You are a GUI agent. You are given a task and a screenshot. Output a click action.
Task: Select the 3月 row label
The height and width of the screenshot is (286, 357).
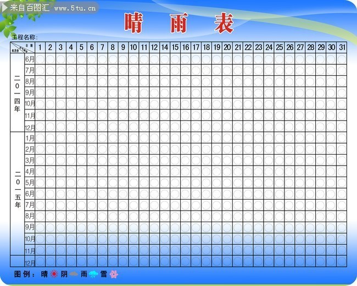click(x=30, y=161)
